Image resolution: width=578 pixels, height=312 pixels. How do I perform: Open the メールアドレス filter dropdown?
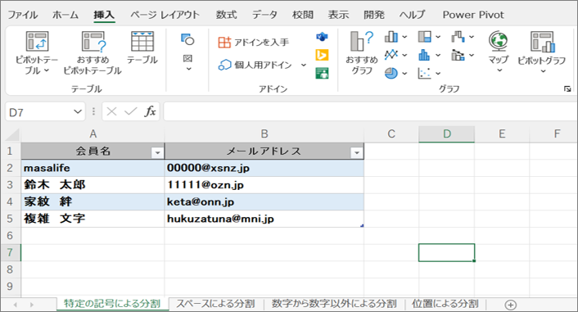tap(356, 152)
